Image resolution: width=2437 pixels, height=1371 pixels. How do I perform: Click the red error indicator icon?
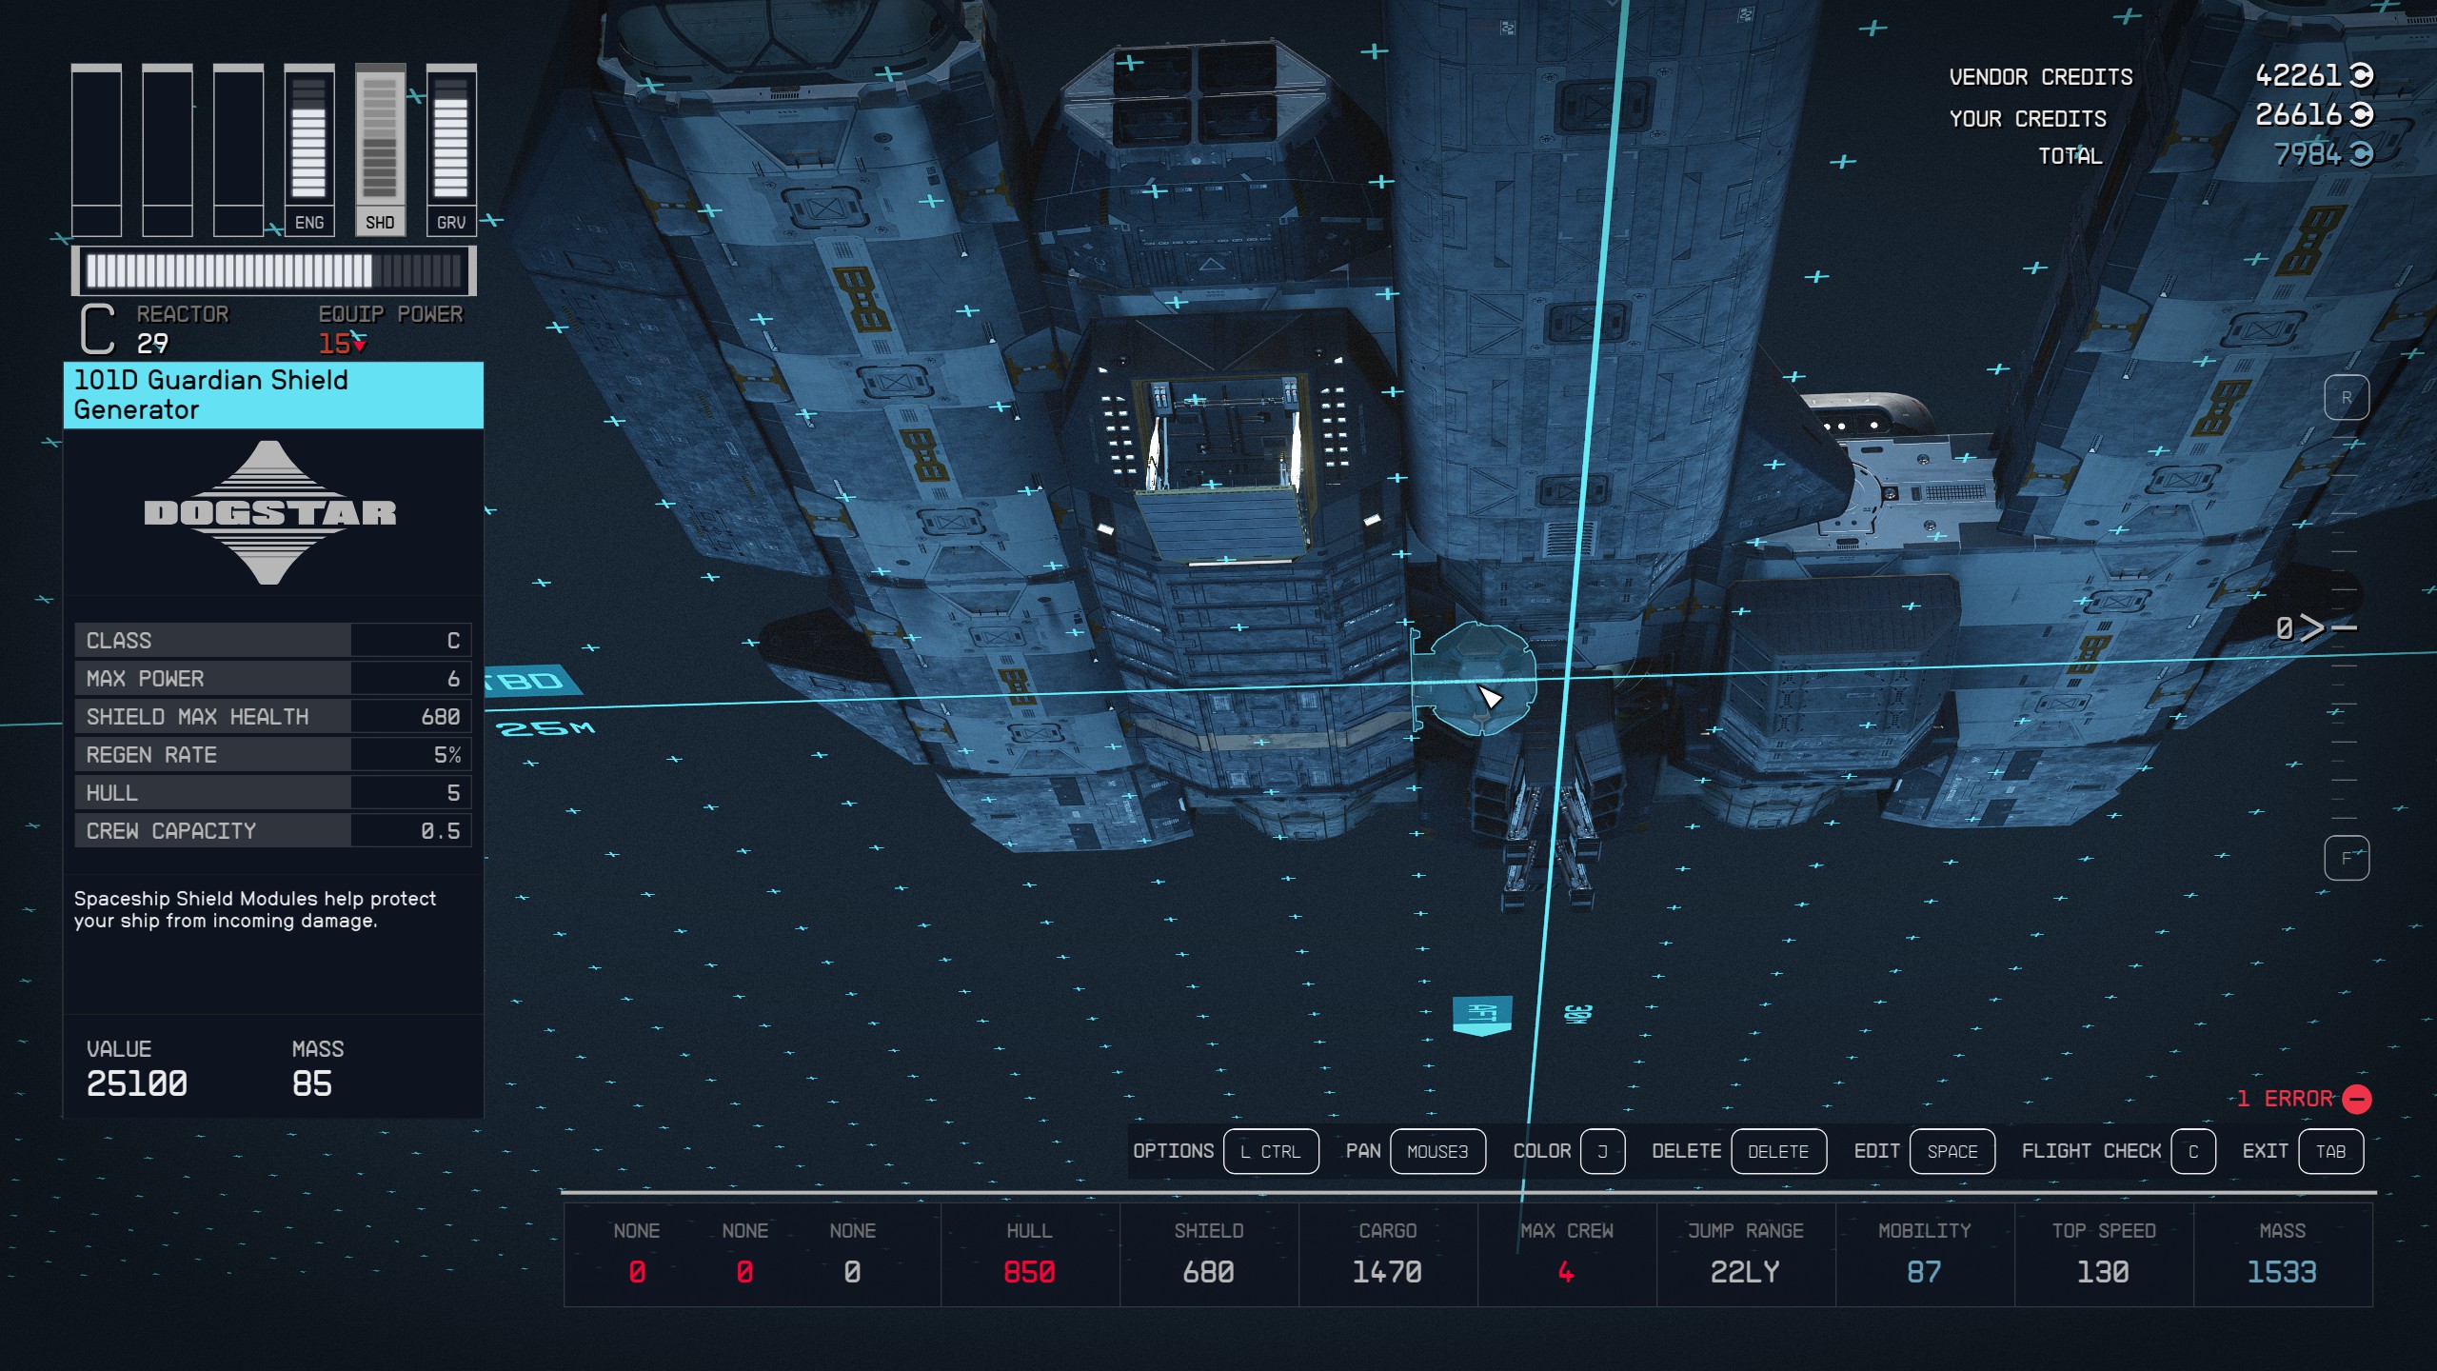point(2356,1099)
